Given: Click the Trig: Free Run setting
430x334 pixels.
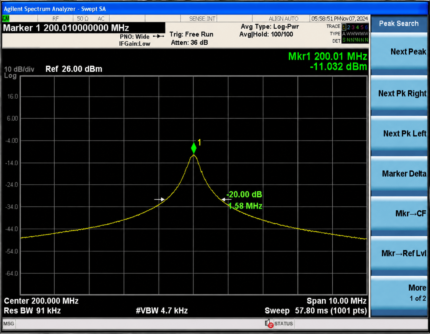Looking at the screenshot, I should 191,34.
